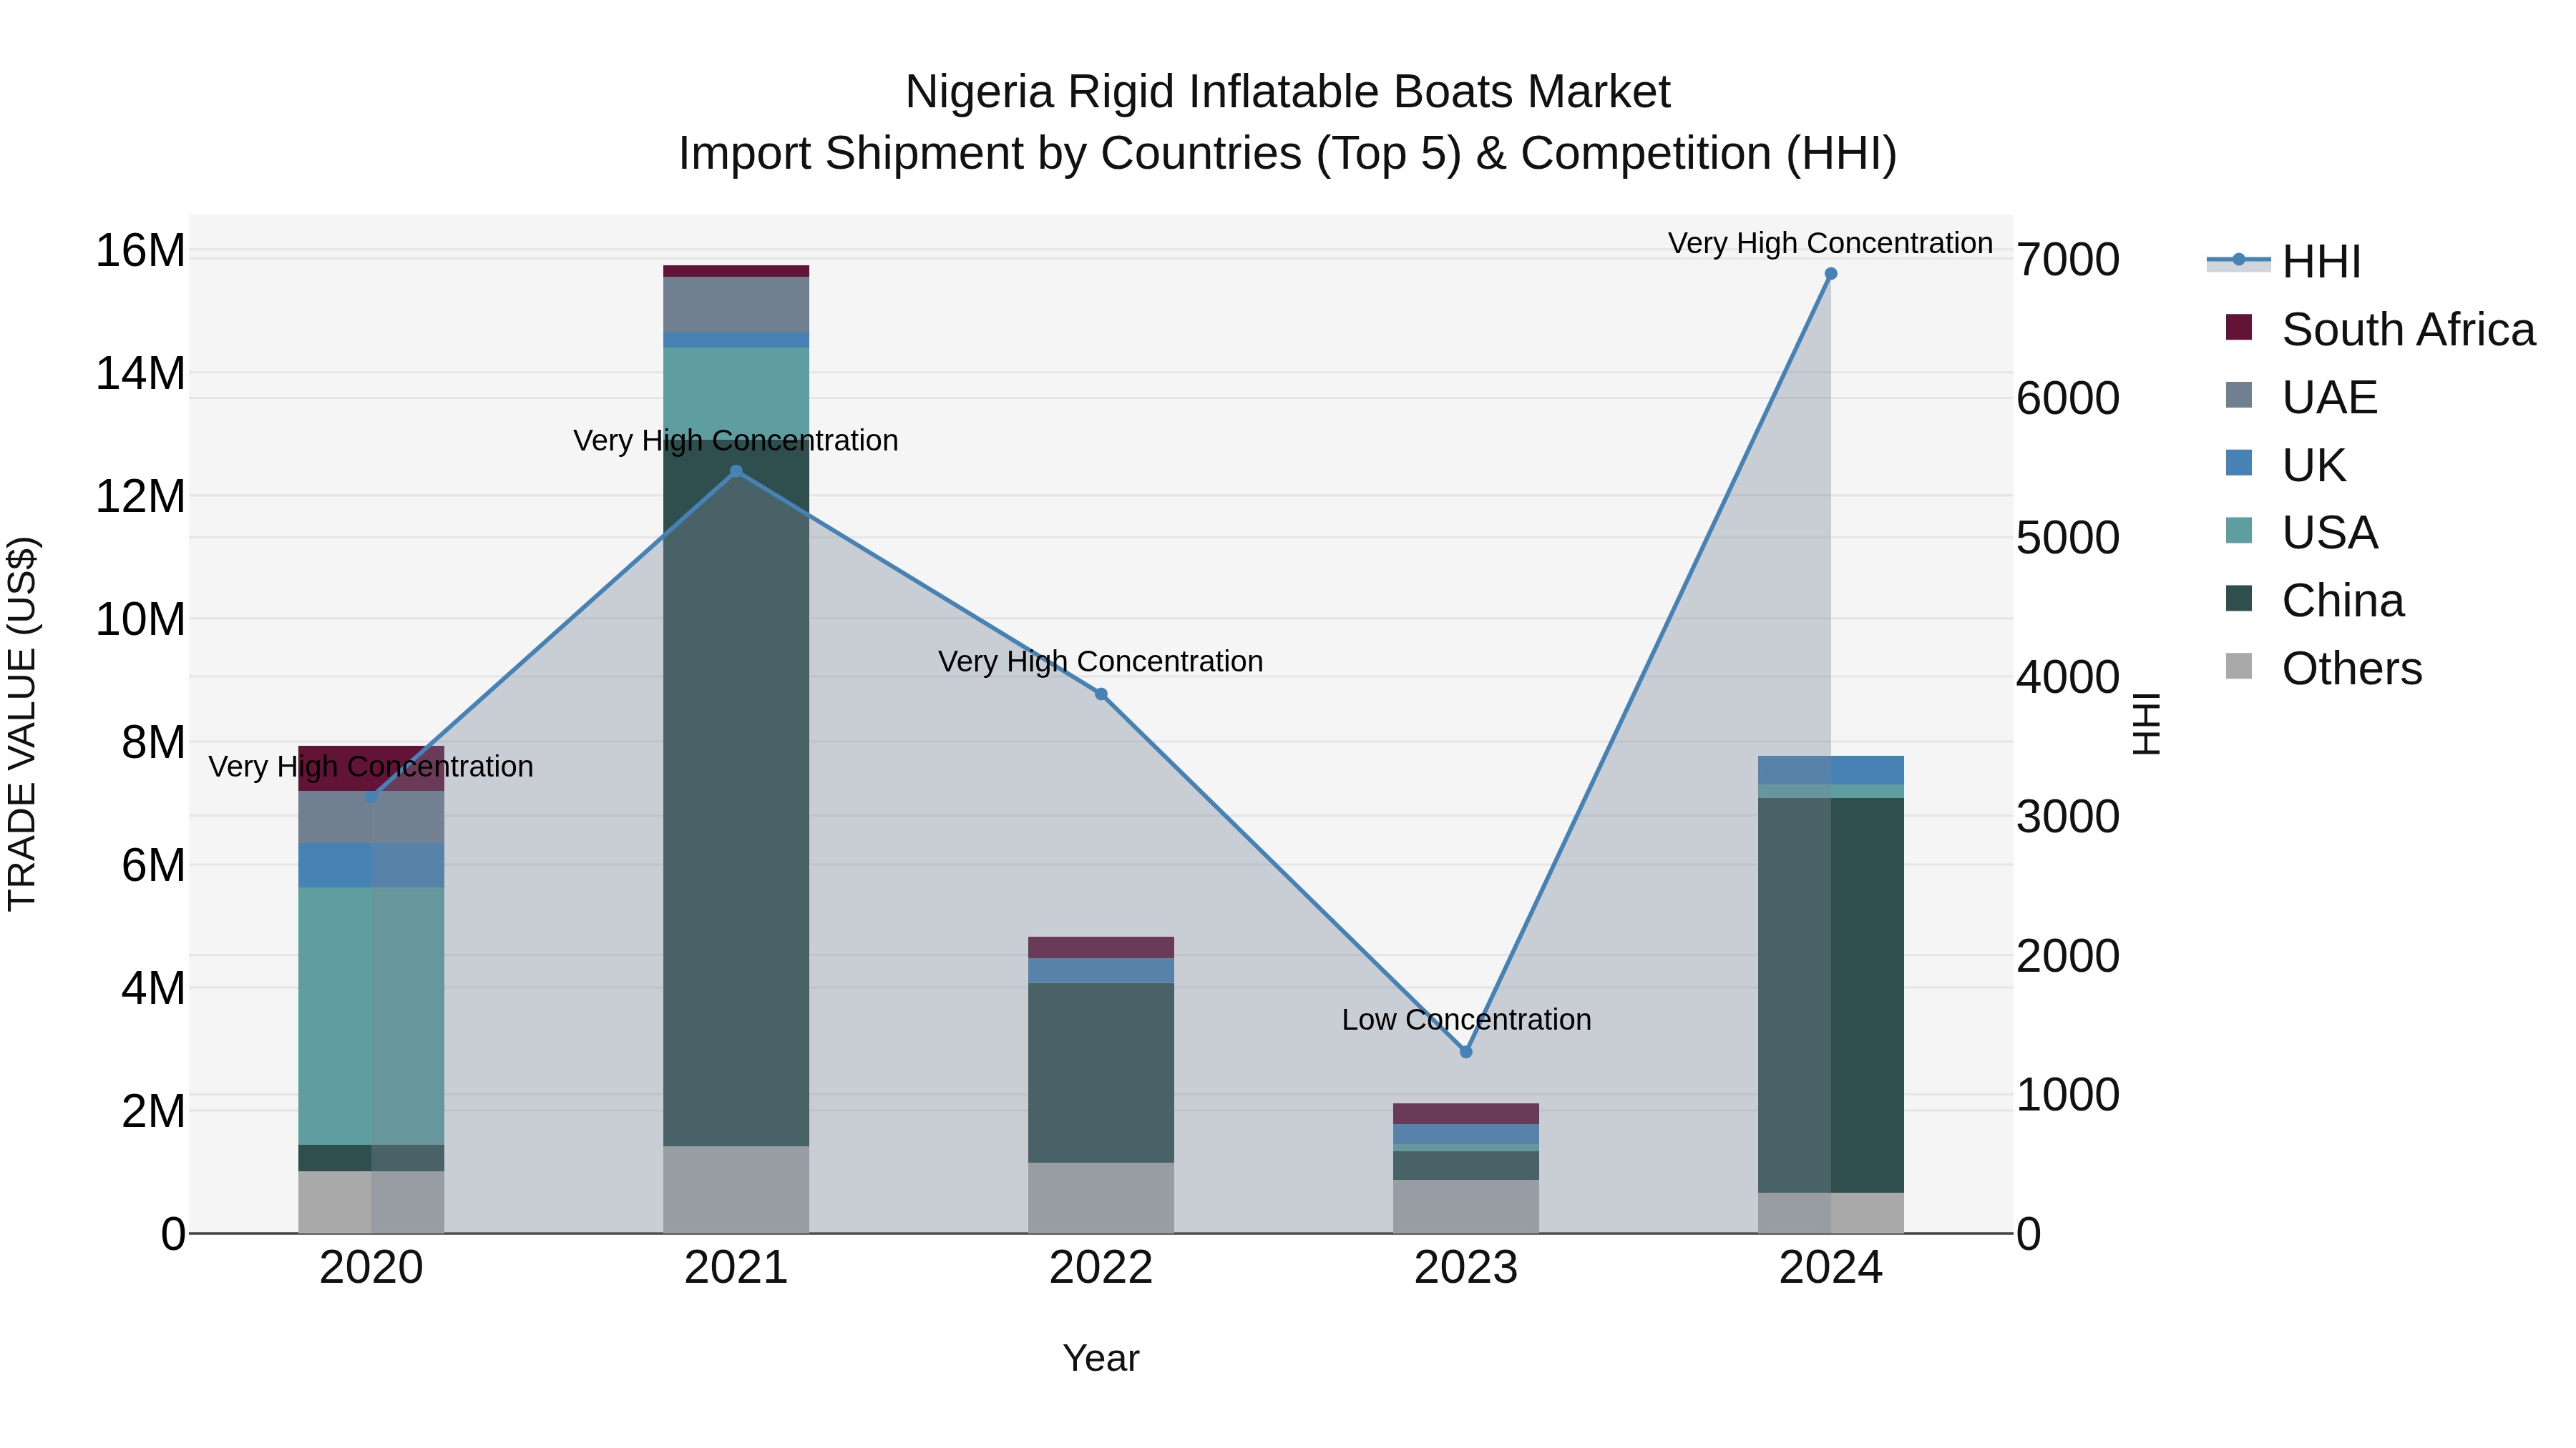Click the 2023 x-axis label
Image resolution: width=2576 pixels, height=1448 pixels.
[1466, 1268]
